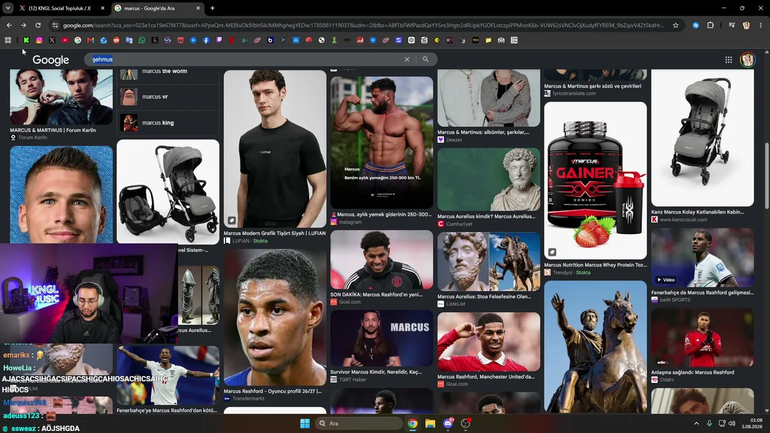
Task: Open the Twitch bookmark
Action: point(219,40)
